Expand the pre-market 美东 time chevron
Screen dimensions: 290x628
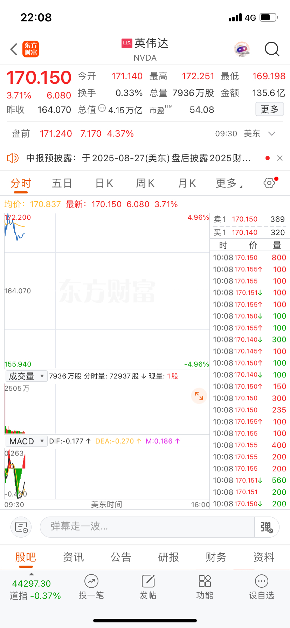point(272,134)
